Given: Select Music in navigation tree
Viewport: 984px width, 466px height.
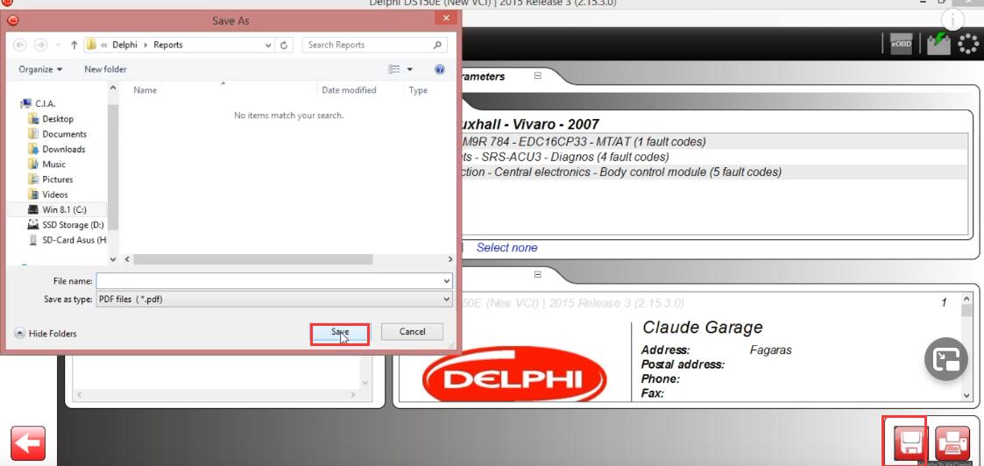Looking at the screenshot, I should 47,164.
